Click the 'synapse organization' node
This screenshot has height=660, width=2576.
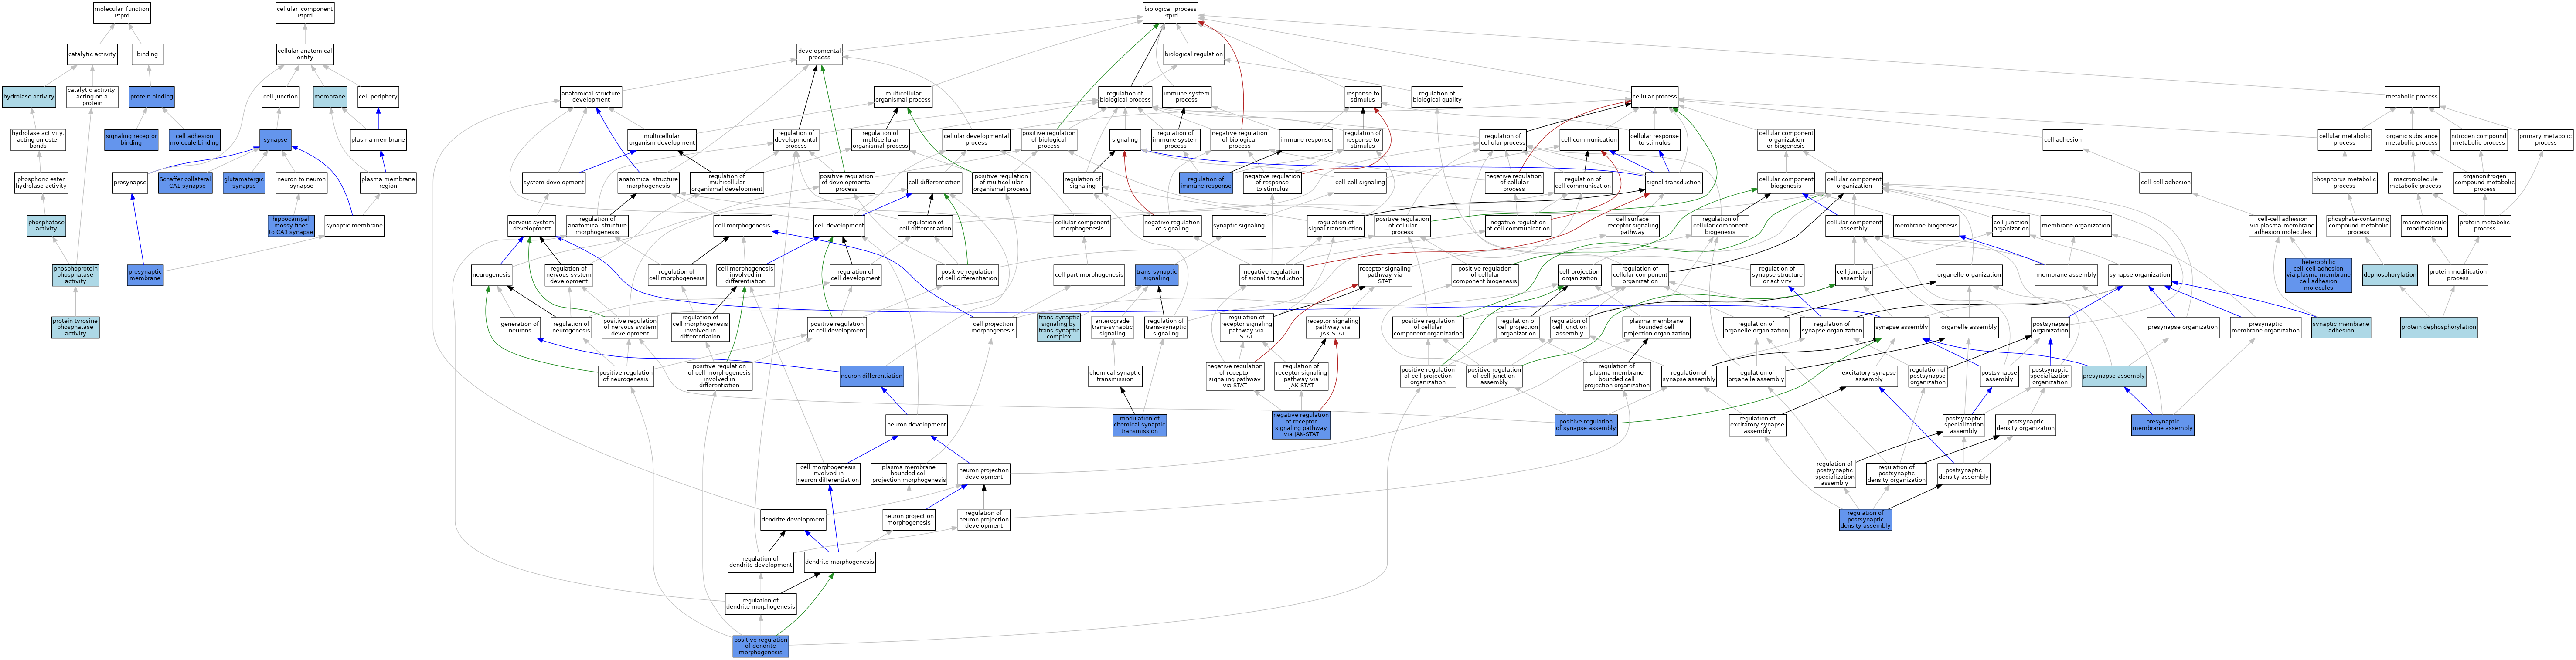tap(2139, 275)
